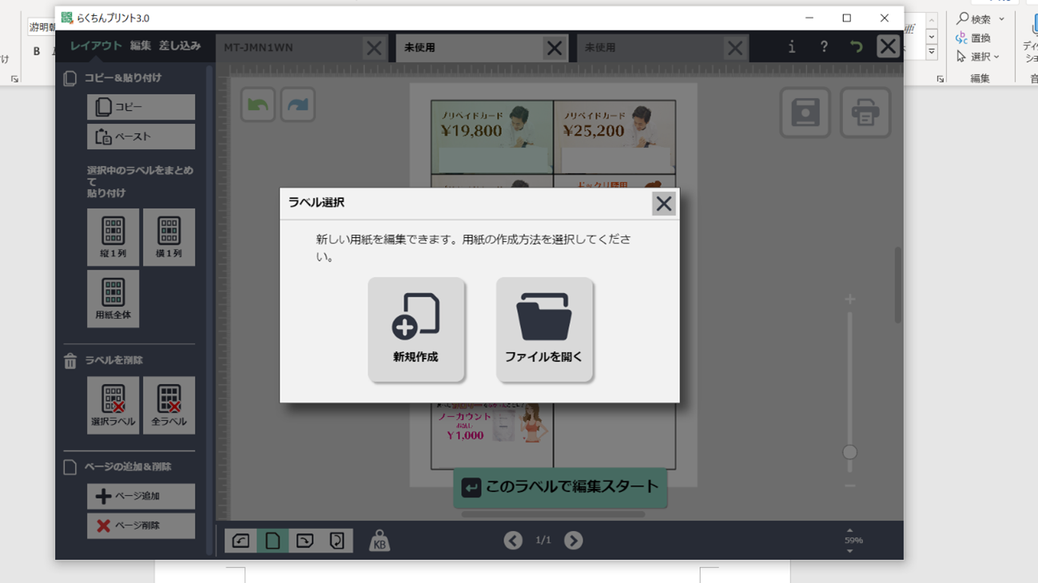
Task: Click the KB weight icon
Action: pos(379,541)
